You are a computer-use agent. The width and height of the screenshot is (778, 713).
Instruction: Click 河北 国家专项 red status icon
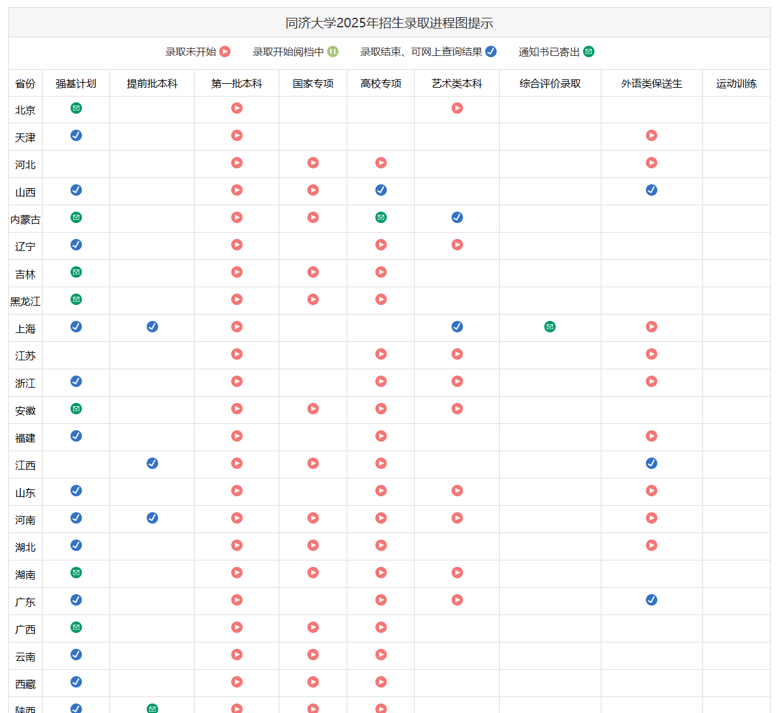(x=313, y=163)
